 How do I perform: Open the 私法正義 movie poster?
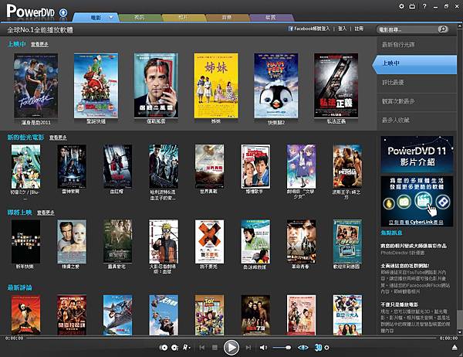point(336,86)
